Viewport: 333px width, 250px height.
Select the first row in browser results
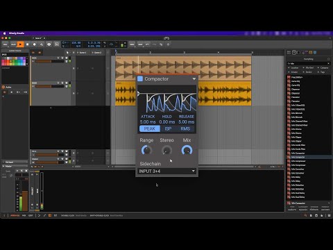pyautogui.click(x=309, y=77)
